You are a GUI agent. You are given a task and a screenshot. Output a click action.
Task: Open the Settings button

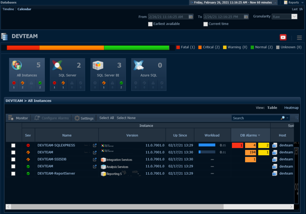[x=84, y=118]
